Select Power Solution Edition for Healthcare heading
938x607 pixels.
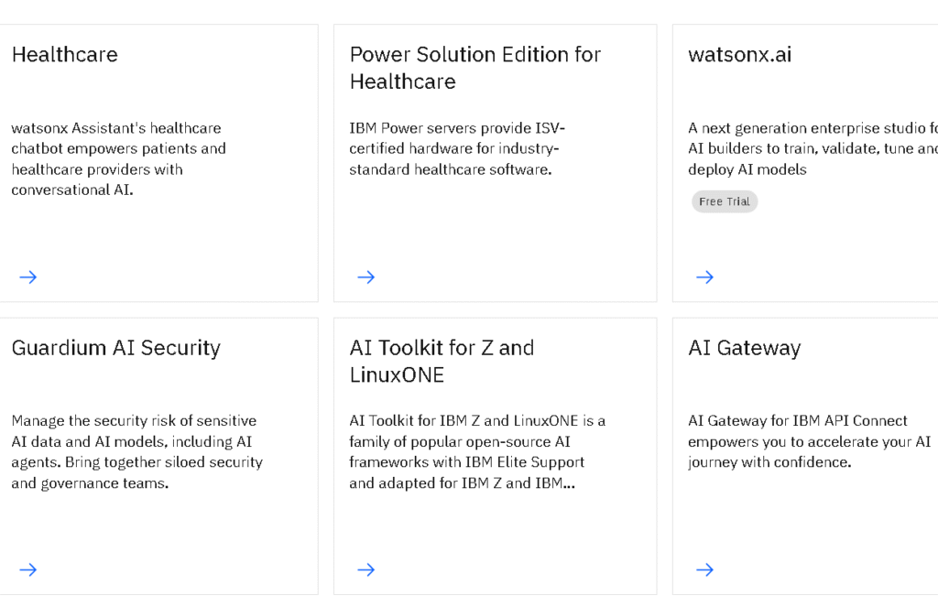(x=474, y=68)
